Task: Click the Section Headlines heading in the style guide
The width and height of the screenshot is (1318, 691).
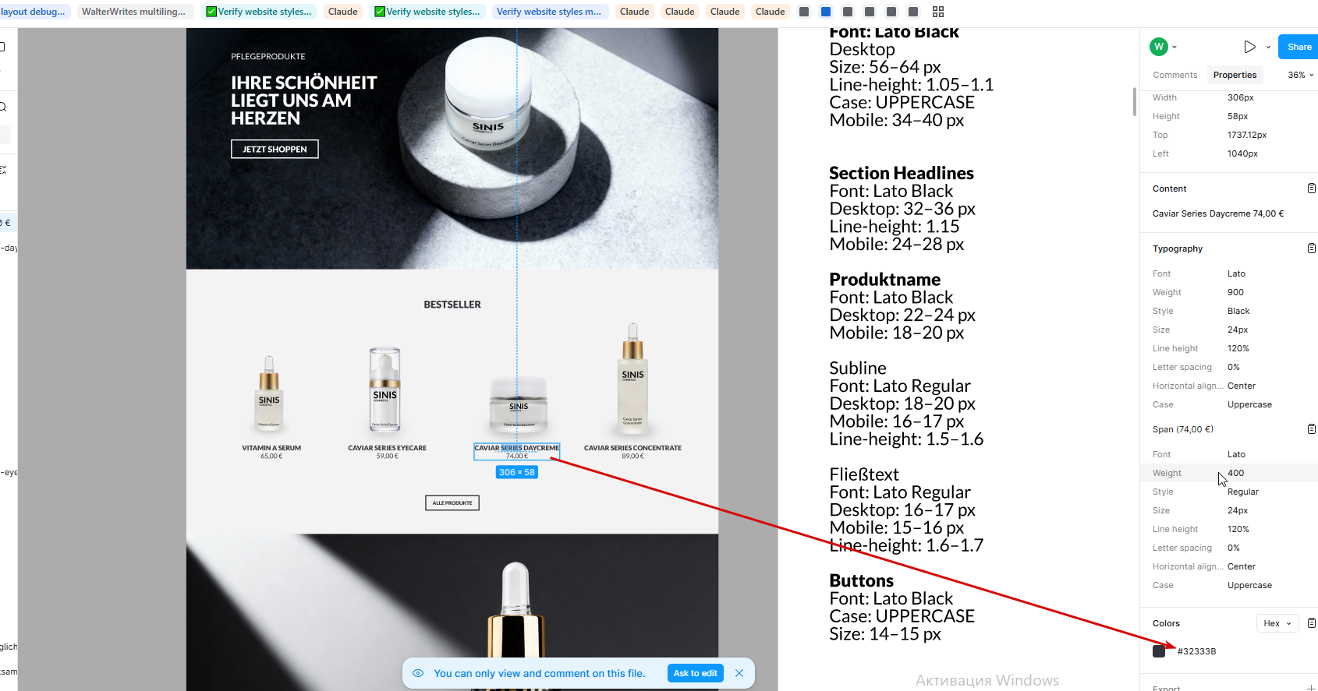Action: 902,173
